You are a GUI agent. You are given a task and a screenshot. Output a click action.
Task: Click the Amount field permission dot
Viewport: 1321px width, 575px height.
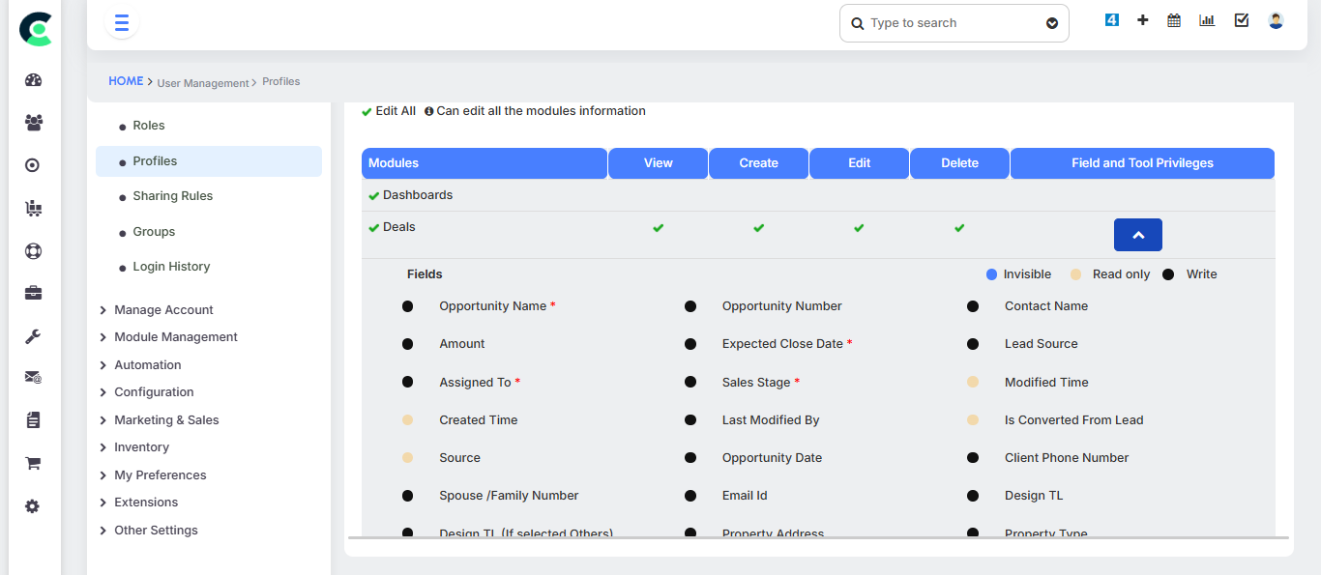coord(408,344)
